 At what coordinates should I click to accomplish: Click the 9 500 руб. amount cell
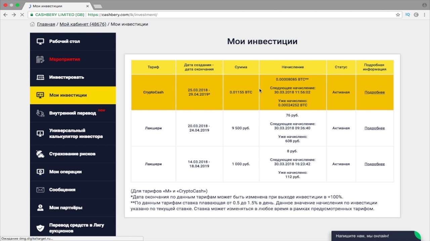[241, 128]
